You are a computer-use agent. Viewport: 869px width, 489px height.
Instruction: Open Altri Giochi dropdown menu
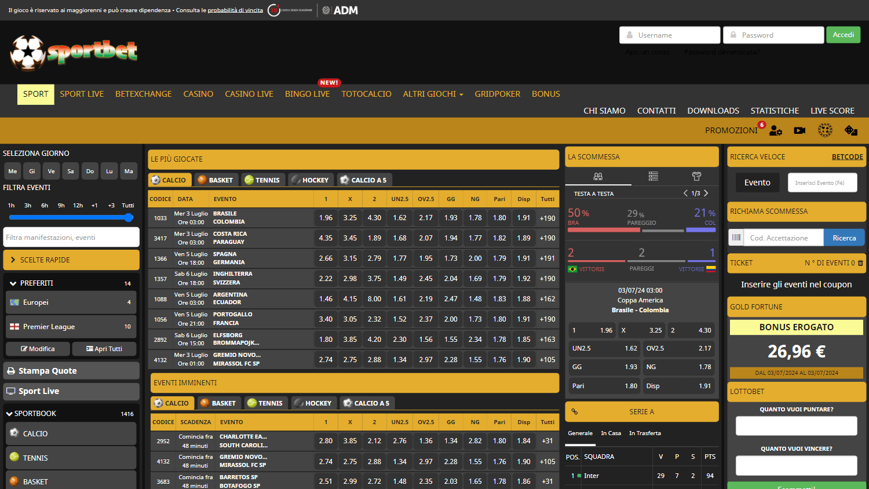pos(433,94)
